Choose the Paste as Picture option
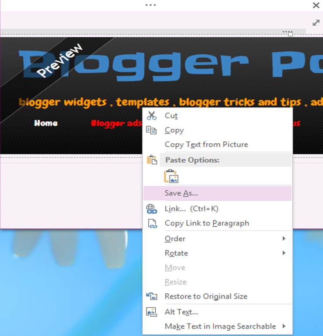This screenshot has width=323, height=336. pos(171,176)
